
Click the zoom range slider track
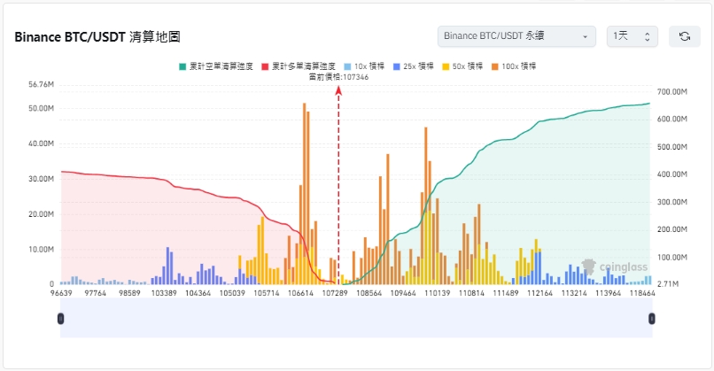click(x=356, y=318)
